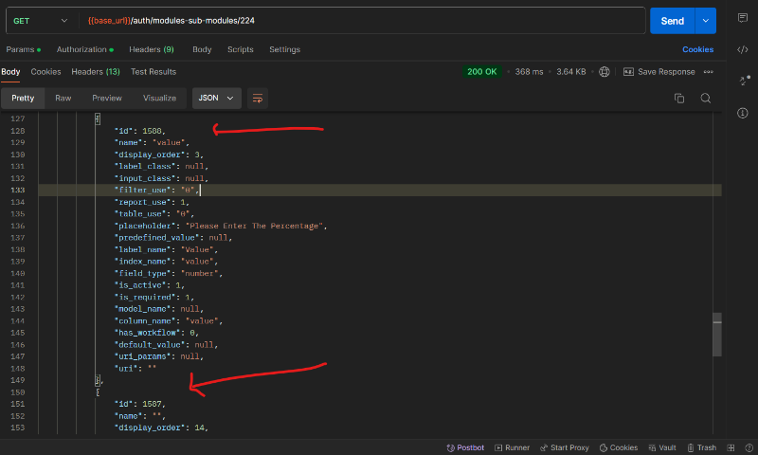Select the Visualize response view
The width and height of the screenshot is (758, 455).
pos(159,98)
